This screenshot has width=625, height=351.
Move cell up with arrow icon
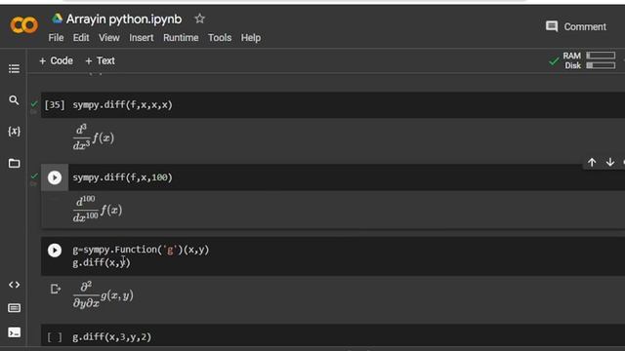(x=592, y=163)
